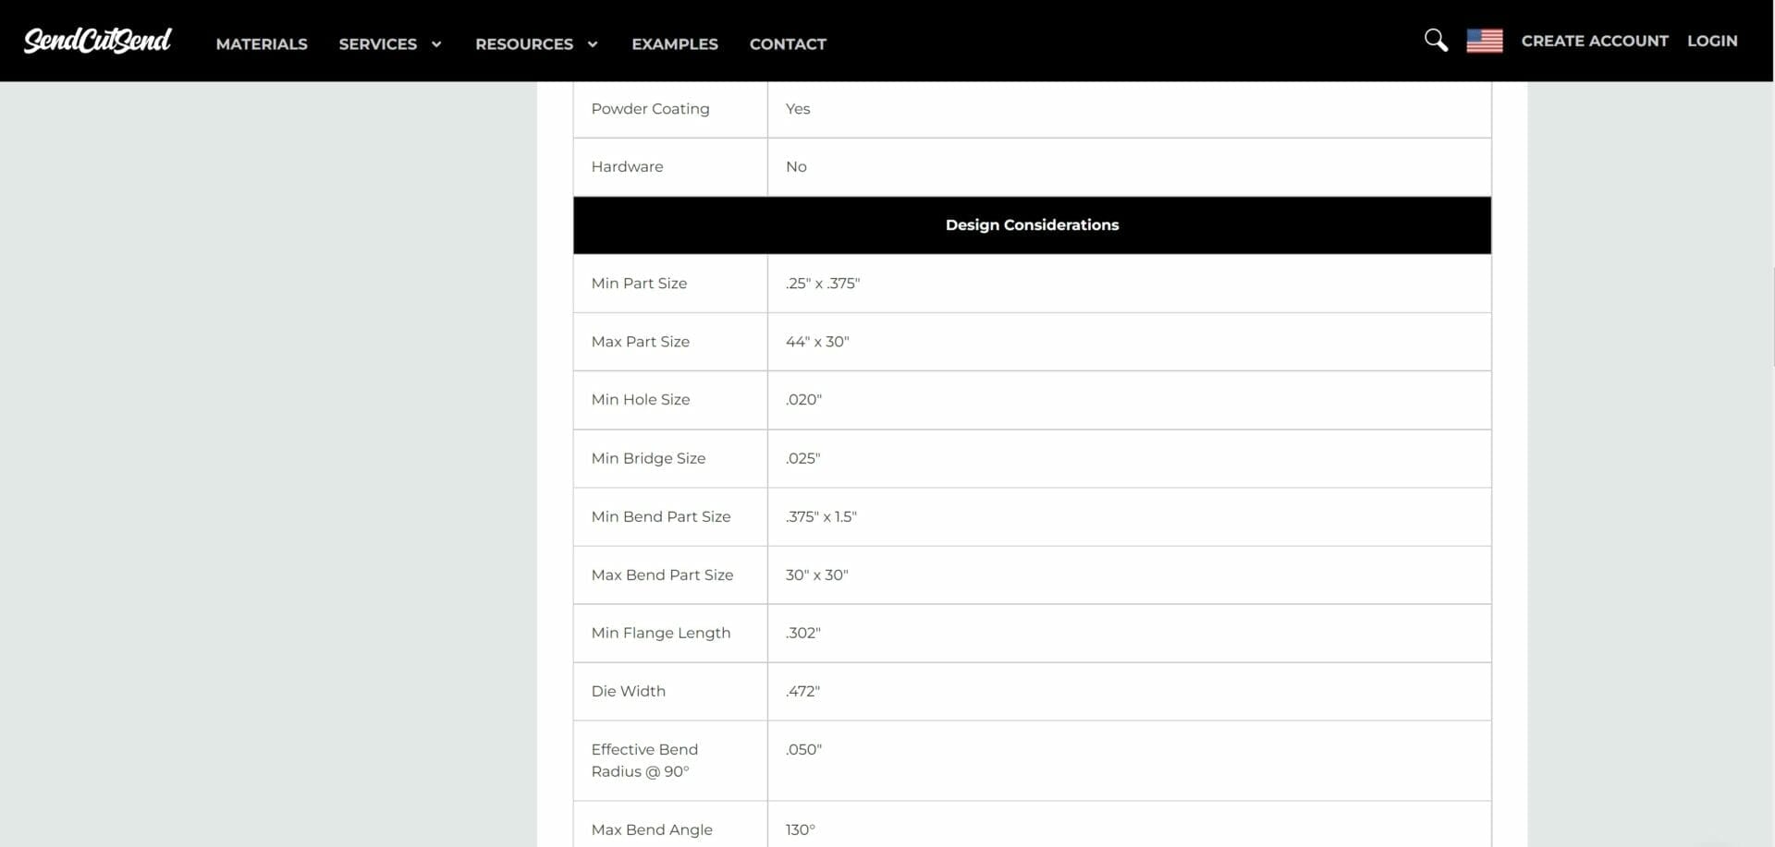Open the MATERIALS menu item

pos(262,43)
